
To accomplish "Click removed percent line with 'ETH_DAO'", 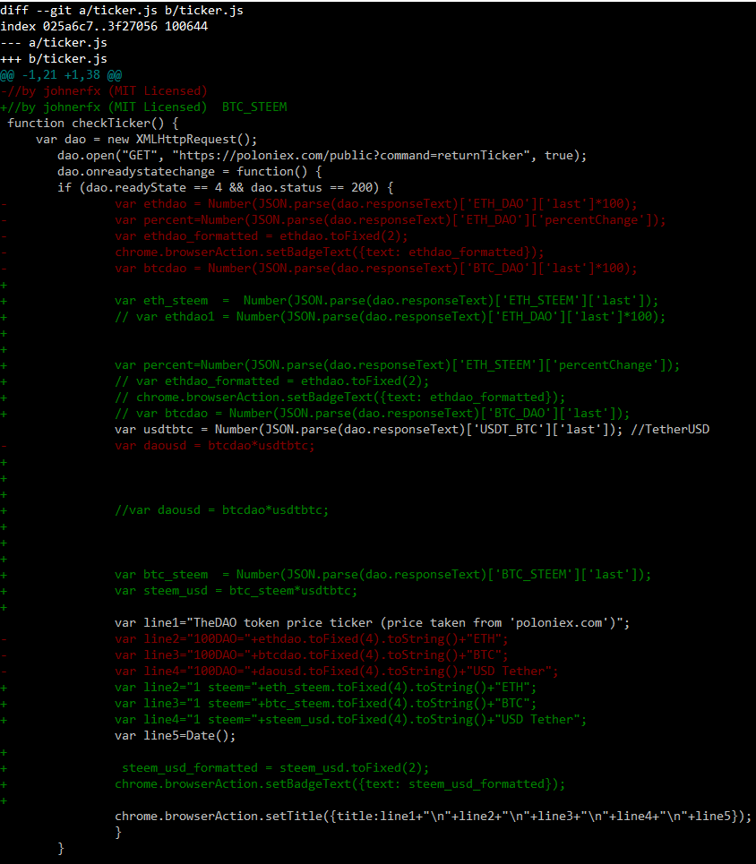I will (391, 220).
